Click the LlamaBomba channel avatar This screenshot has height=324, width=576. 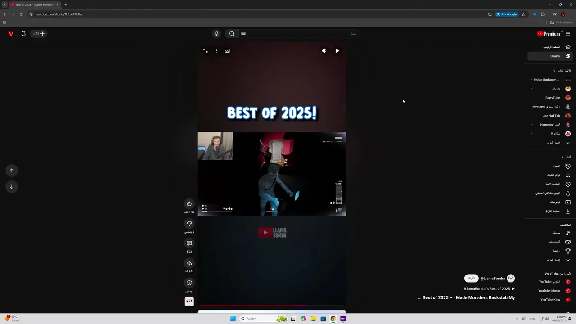click(x=511, y=279)
